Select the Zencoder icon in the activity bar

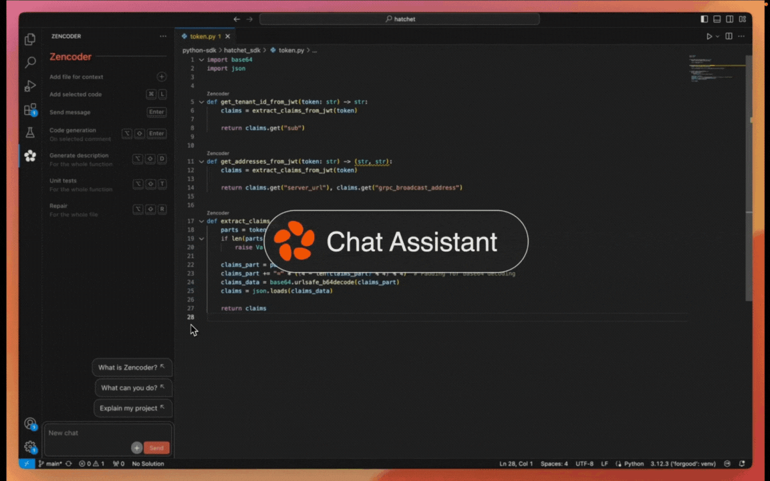coord(29,156)
